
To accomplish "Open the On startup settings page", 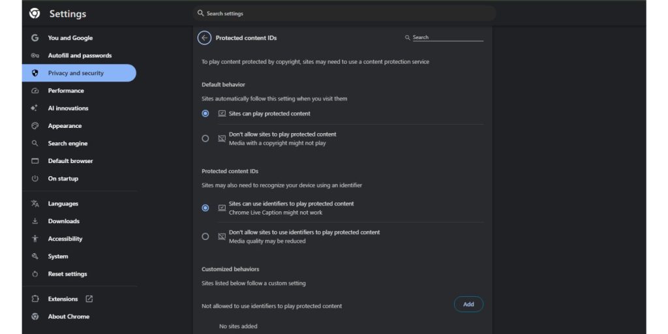I will point(63,179).
